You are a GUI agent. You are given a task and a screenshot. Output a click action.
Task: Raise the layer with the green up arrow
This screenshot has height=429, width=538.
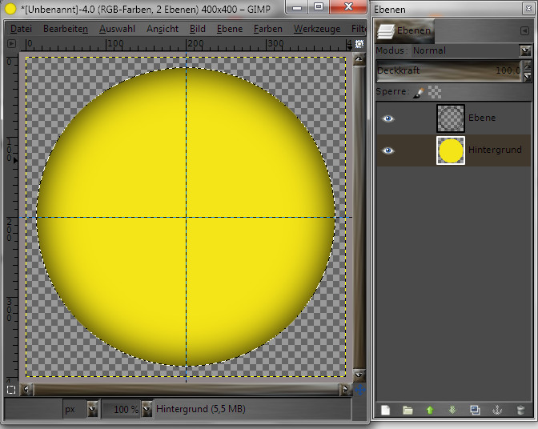430,410
